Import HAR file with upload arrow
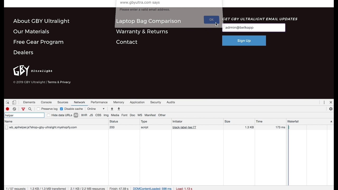The width and height of the screenshot is (338, 190). pos(112,109)
